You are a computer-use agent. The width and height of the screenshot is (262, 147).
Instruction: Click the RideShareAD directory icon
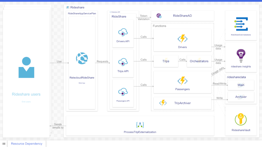click(x=159, y=16)
